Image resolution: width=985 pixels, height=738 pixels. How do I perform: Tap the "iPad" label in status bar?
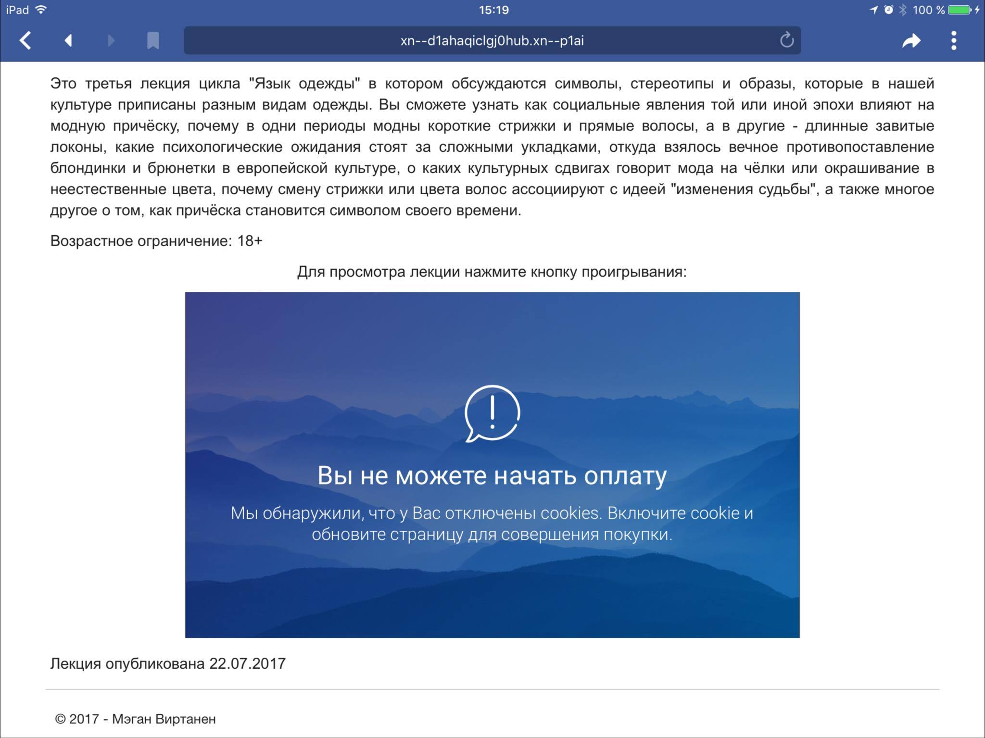18,10
